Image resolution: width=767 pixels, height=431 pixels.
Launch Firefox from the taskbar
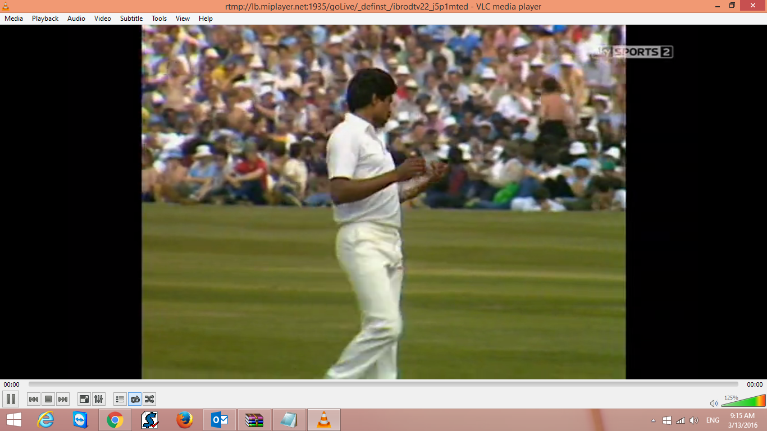click(x=185, y=420)
